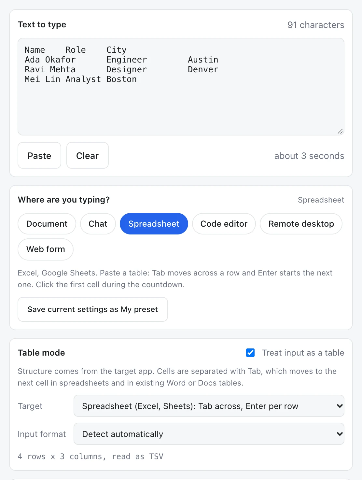Image resolution: width=362 pixels, height=480 pixels.
Task: Click the 'Table mode' heading
Action: coord(41,353)
